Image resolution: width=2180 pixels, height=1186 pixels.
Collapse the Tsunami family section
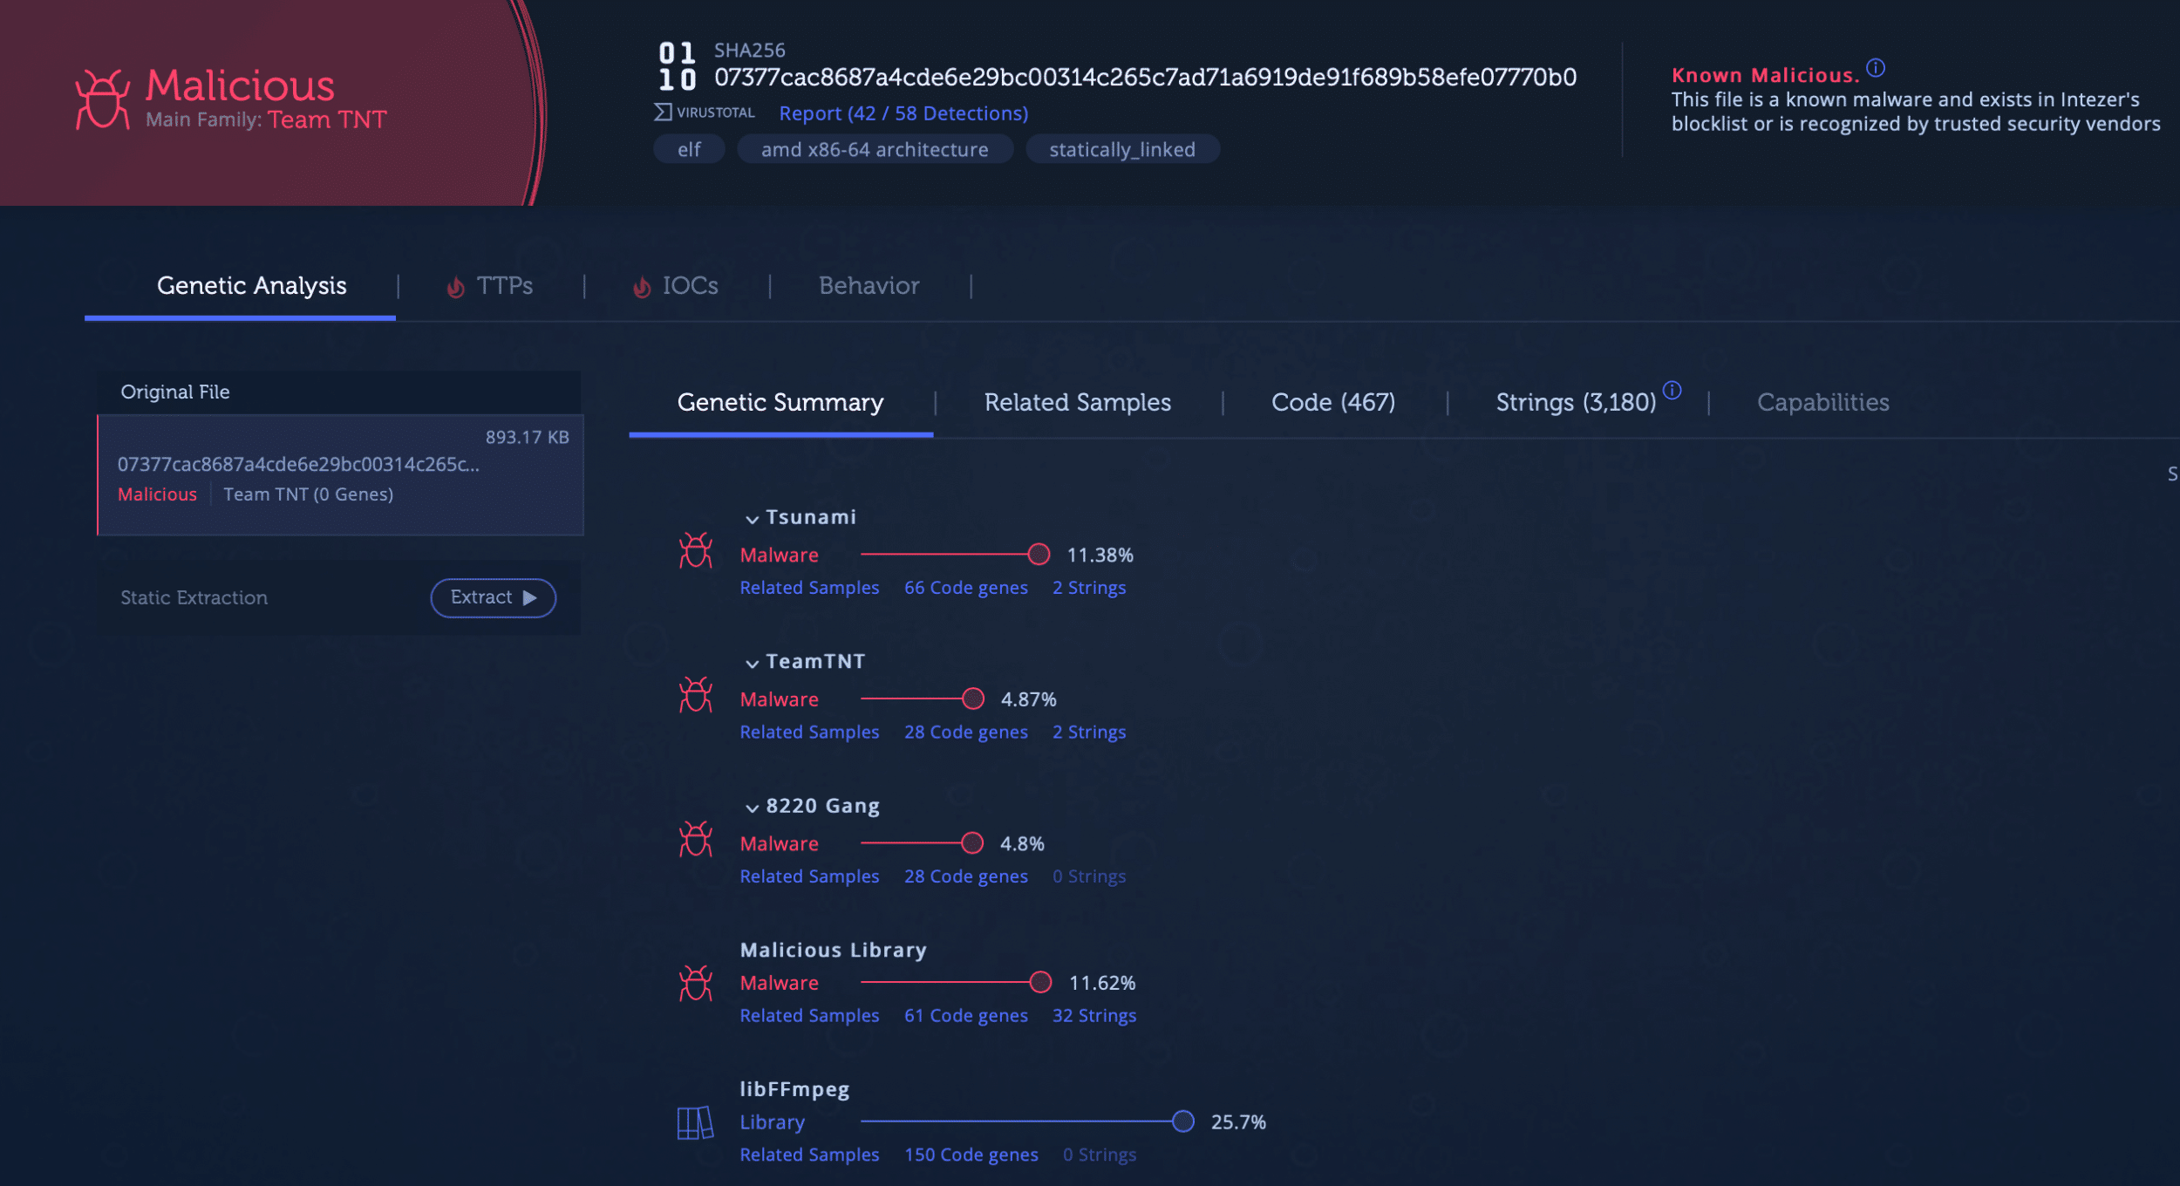tap(752, 519)
